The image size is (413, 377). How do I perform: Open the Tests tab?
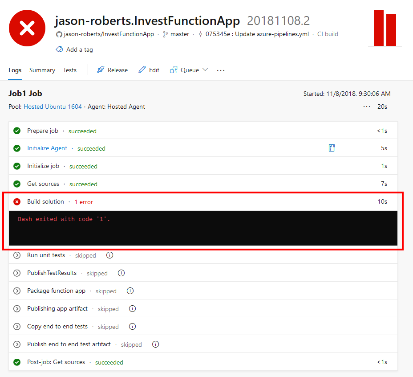click(x=69, y=70)
